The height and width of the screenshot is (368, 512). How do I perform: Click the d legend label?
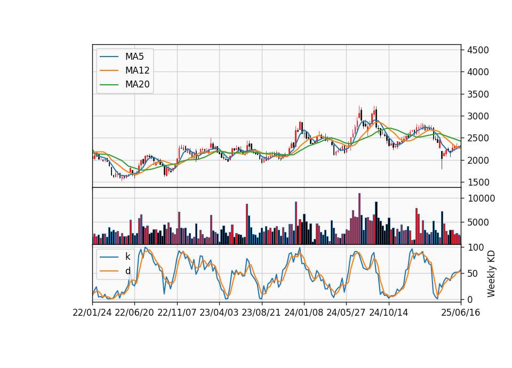tap(127, 271)
